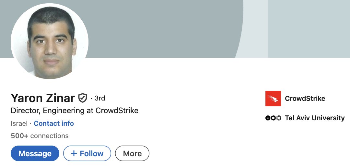Click the Tel Aviv University school name

(x=315, y=118)
